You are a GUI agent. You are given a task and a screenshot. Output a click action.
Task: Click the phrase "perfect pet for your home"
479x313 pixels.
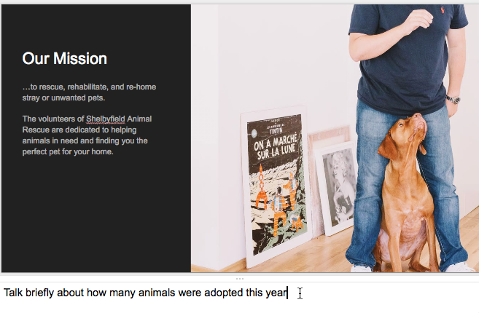(x=67, y=152)
